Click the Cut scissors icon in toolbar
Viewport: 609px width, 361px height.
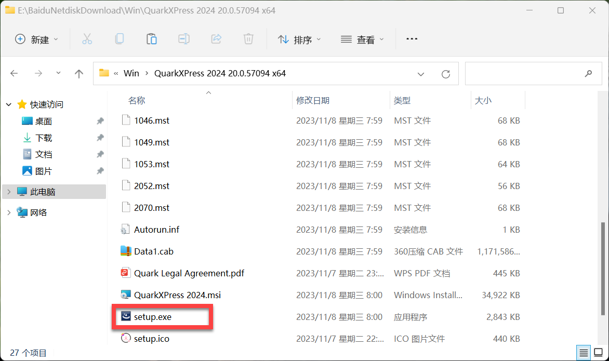click(x=87, y=39)
